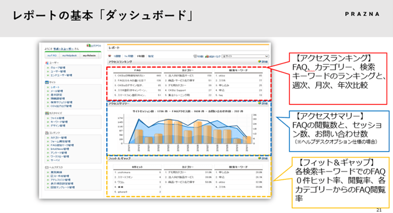This screenshot has width=393, height=213.
Task: Open ファイル管理 in the sidebar
Action: [x=57, y=118]
